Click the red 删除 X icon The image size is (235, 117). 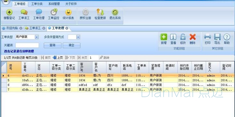pos(193,39)
